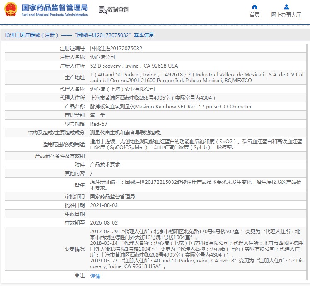Click the 有效期至 row label
Screen dimensions: 310x286
pyautogui.click(x=75, y=223)
